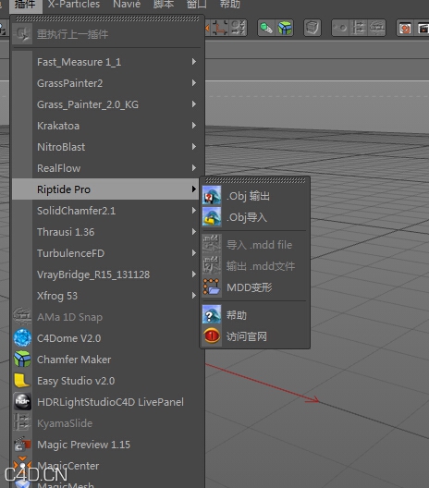Select the .Obj 输出 label
Viewport: 429px width, 488px height.
[248, 196]
